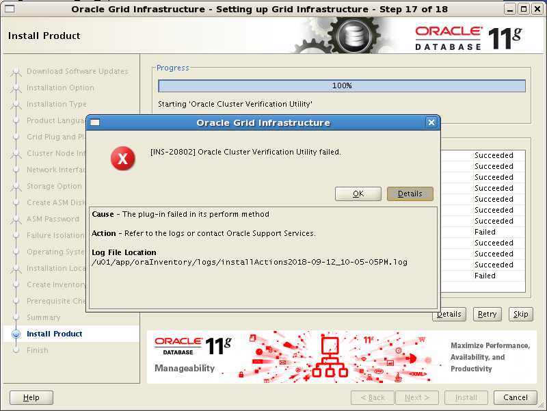Select Installation Location step
This screenshot has height=411, width=547.
pyautogui.click(x=56, y=268)
